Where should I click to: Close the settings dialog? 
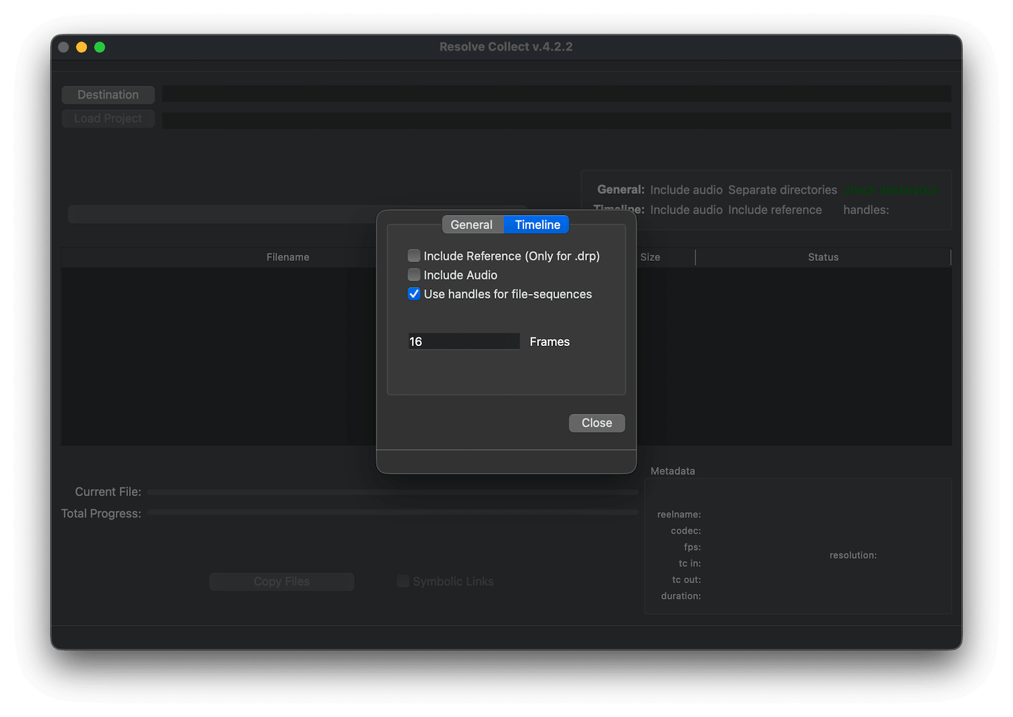pos(597,423)
